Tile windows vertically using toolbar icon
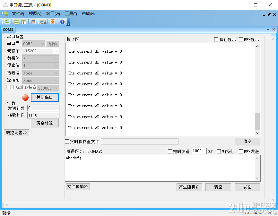278x216 pixels. point(23,22)
